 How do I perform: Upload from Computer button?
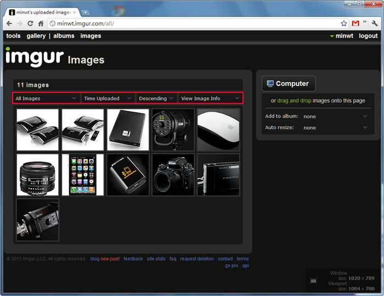288,84
